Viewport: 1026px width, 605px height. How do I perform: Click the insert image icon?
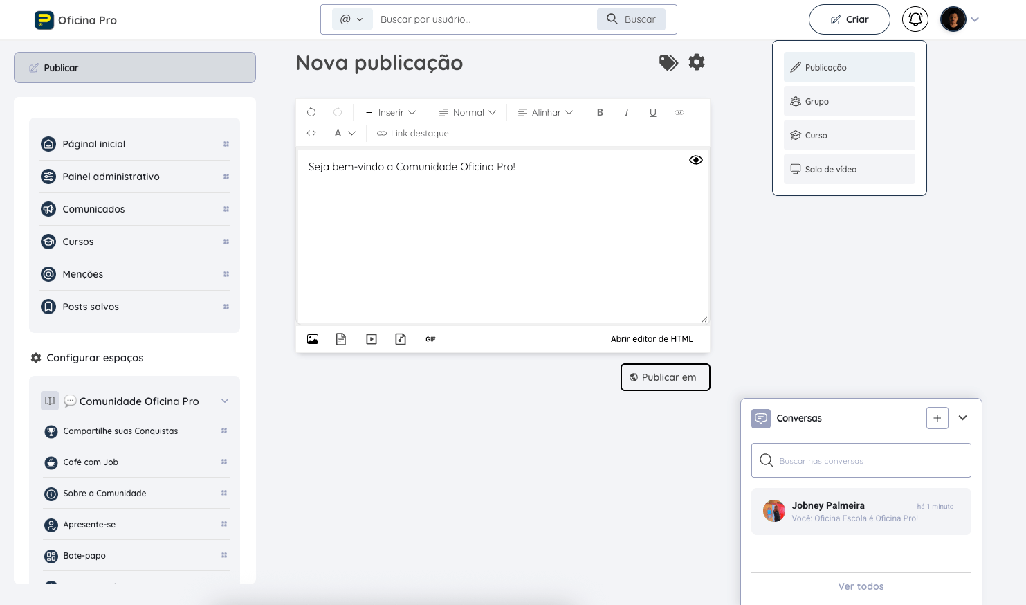[313, 339]
